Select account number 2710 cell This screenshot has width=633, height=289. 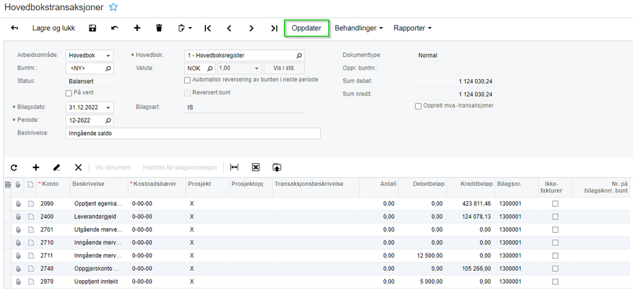click(x=53, y=243)
